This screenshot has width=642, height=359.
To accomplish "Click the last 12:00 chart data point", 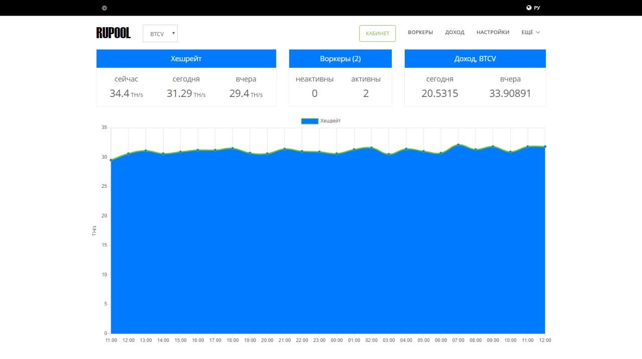I will click(545, 147).
